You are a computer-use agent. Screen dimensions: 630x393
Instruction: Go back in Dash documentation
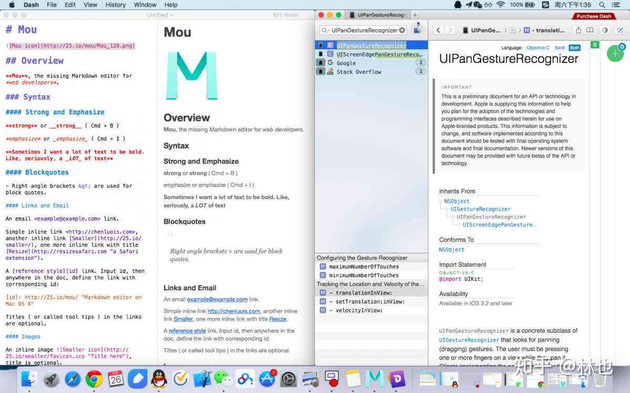pyautogui.click(x=438, y=30)
